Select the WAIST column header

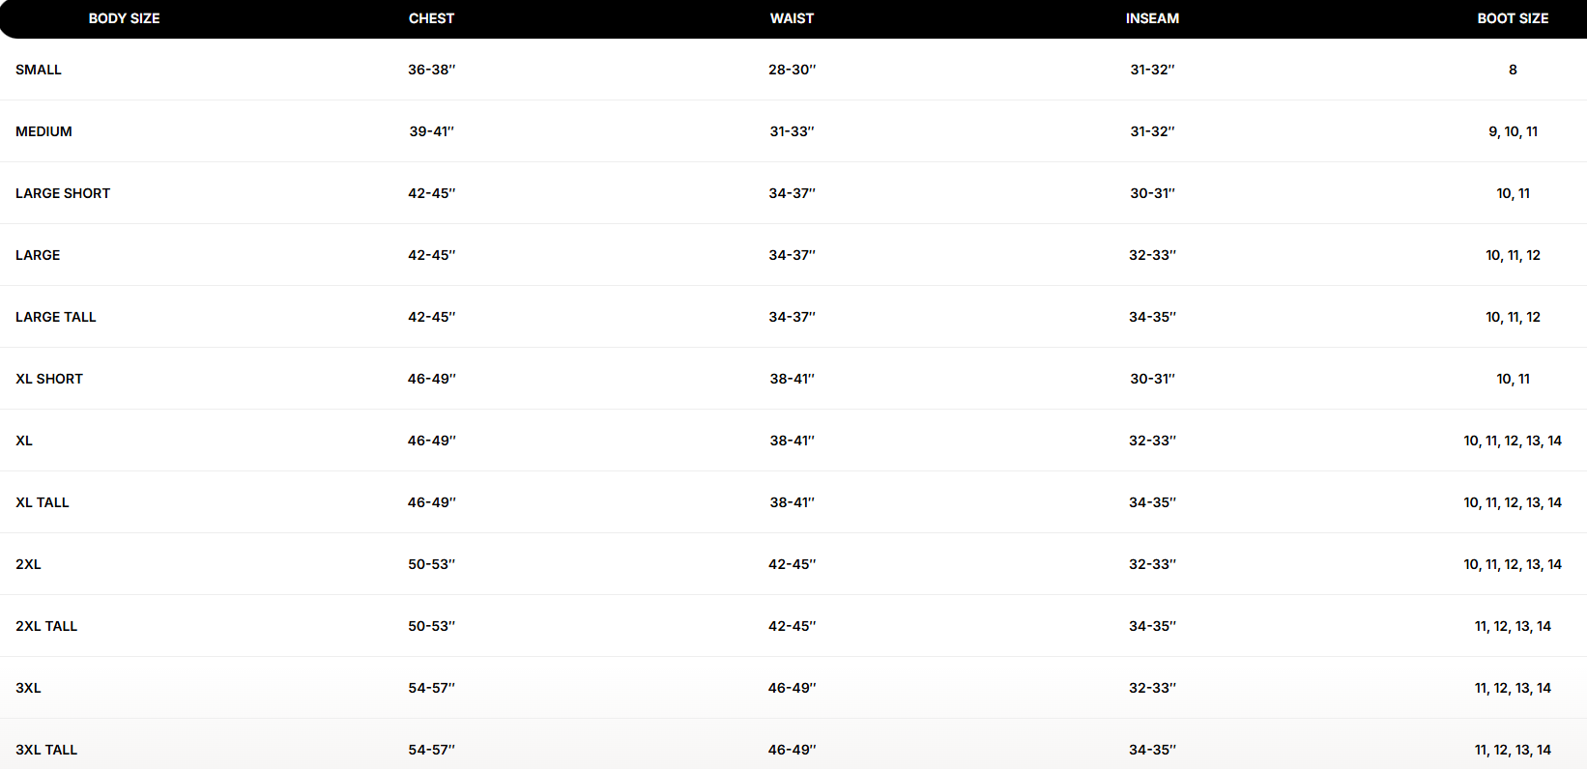[792, 18]
